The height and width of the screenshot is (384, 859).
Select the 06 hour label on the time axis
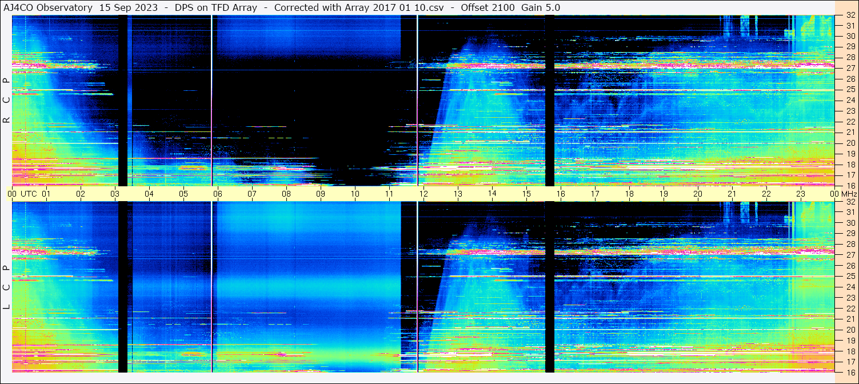218,194
